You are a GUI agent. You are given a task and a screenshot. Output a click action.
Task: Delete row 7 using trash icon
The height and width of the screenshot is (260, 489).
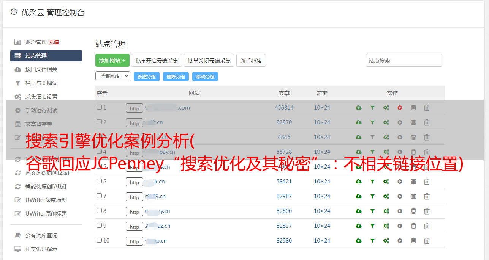tap(427, 196)
